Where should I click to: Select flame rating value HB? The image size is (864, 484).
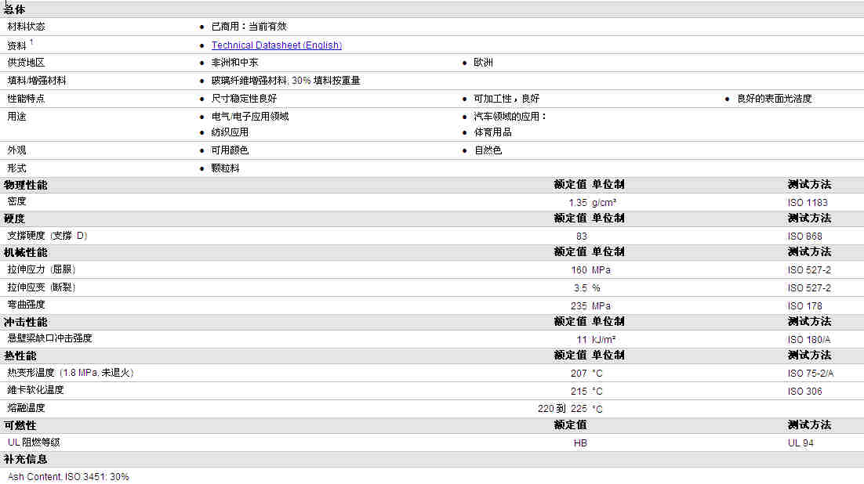tap(580, 443)
